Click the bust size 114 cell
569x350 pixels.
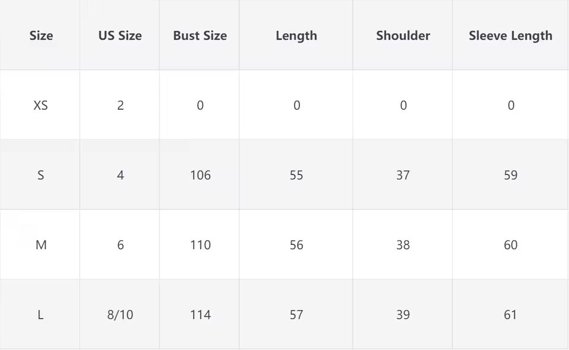point(200,315)
